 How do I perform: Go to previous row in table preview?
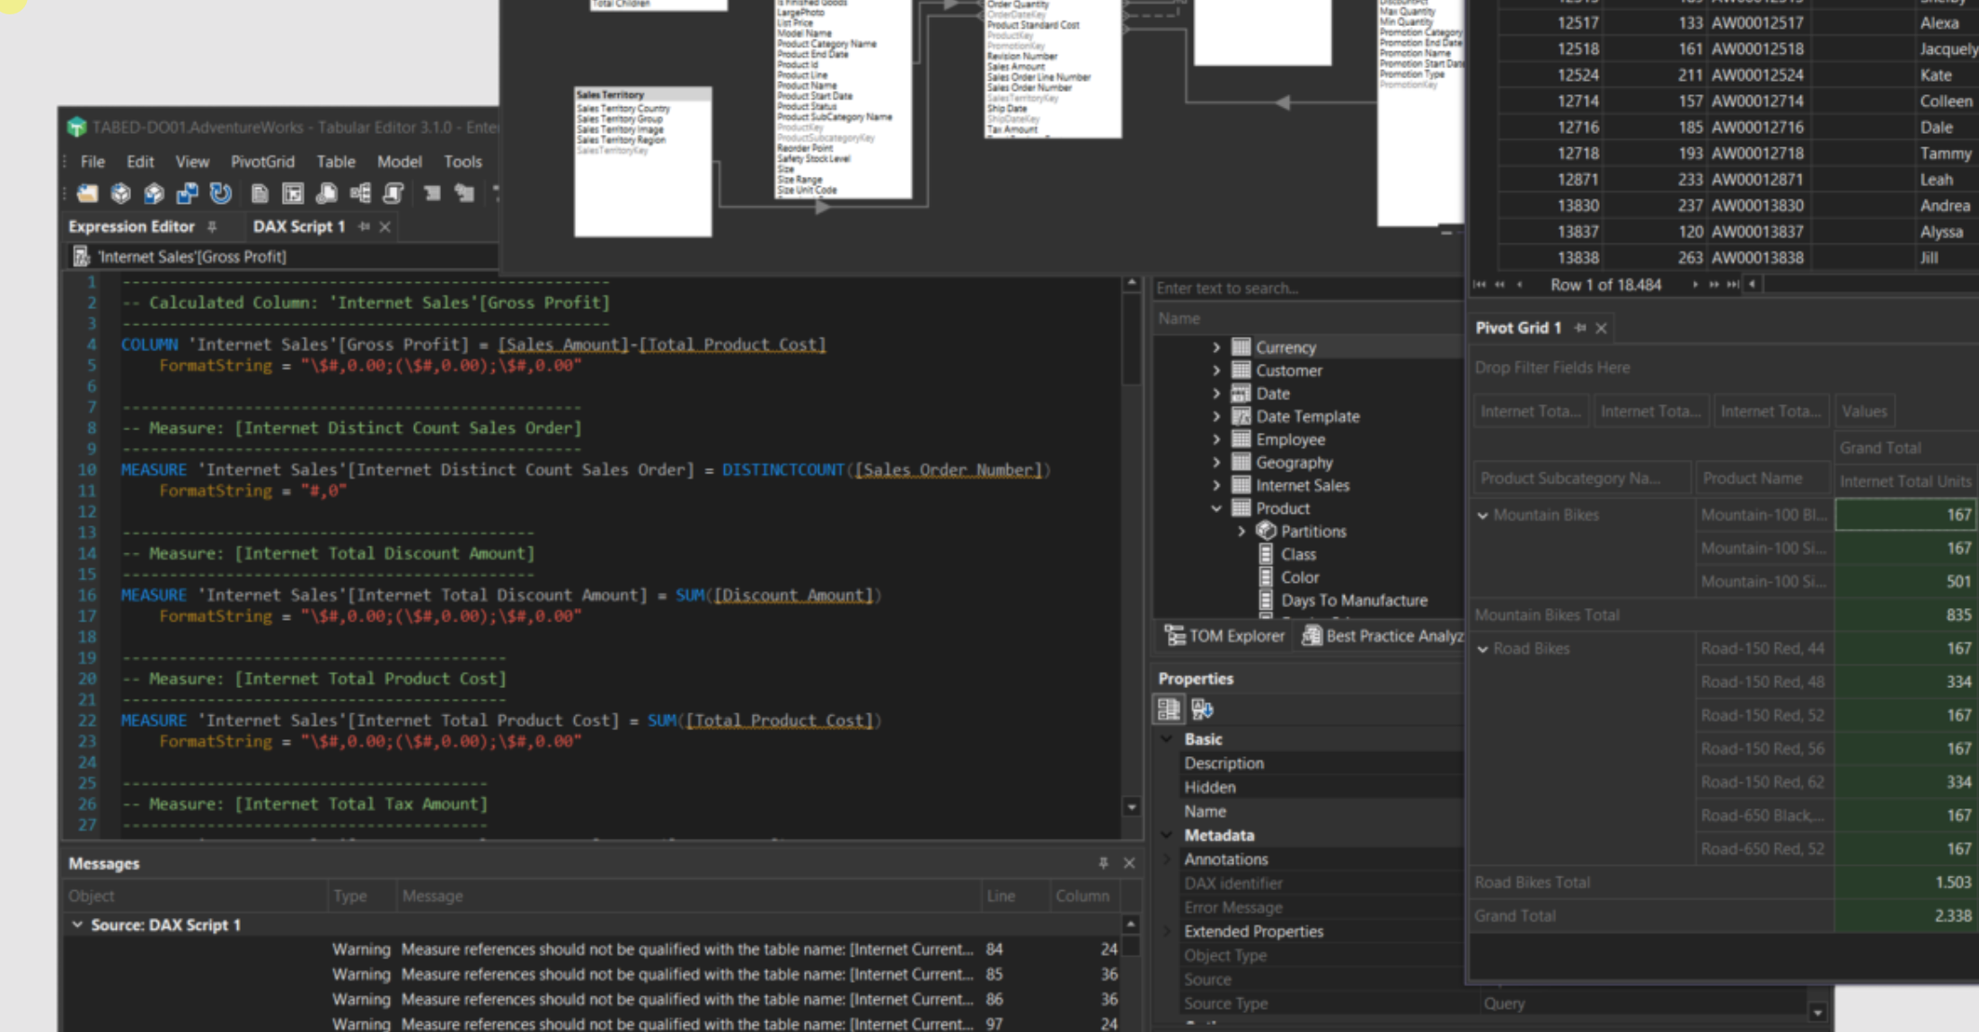pyautogui.click(x=1519, y=285)
